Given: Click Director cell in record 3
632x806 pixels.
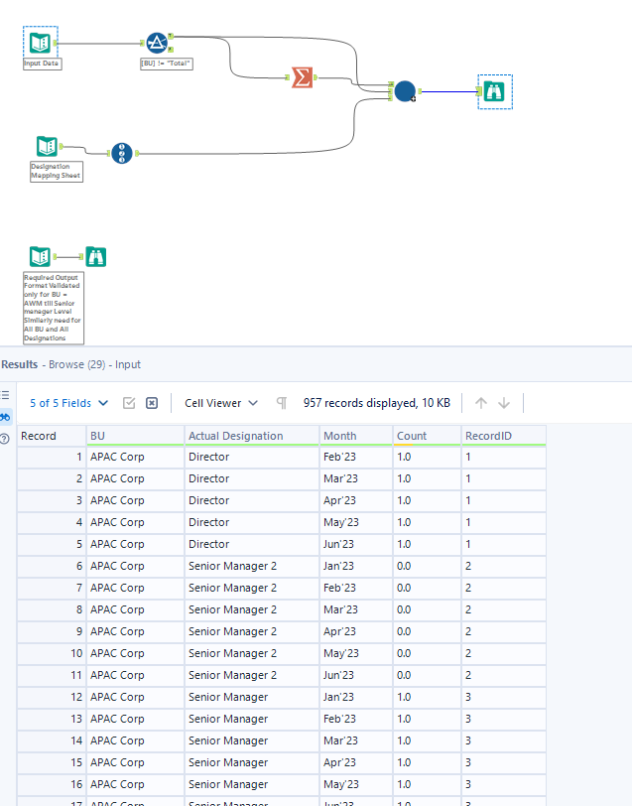Looking at the screenshot, I should click(252, 500).
